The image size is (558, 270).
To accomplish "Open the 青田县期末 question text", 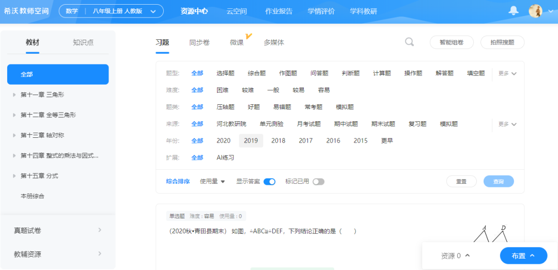I will (x=261, y=231).
